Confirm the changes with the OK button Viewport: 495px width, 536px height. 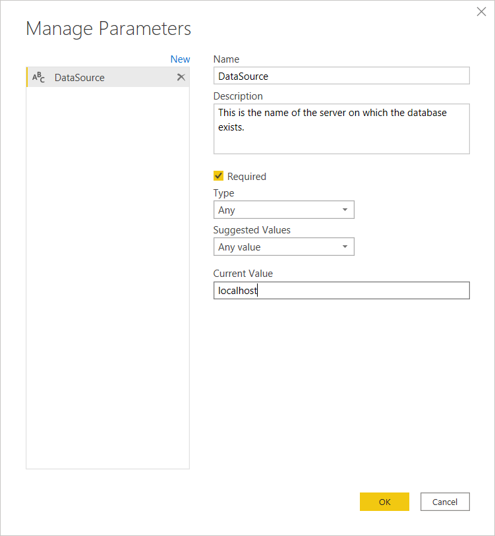coord(384,502)
